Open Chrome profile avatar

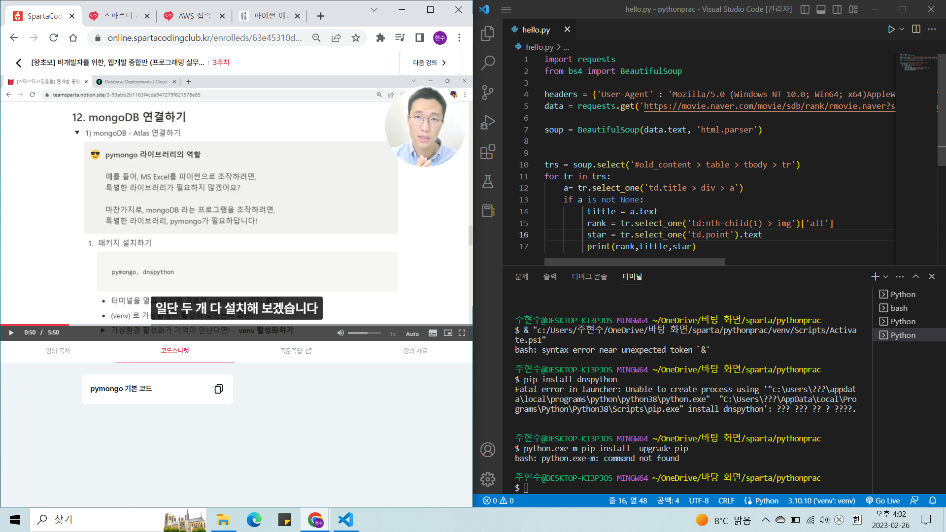coord(439,38)
